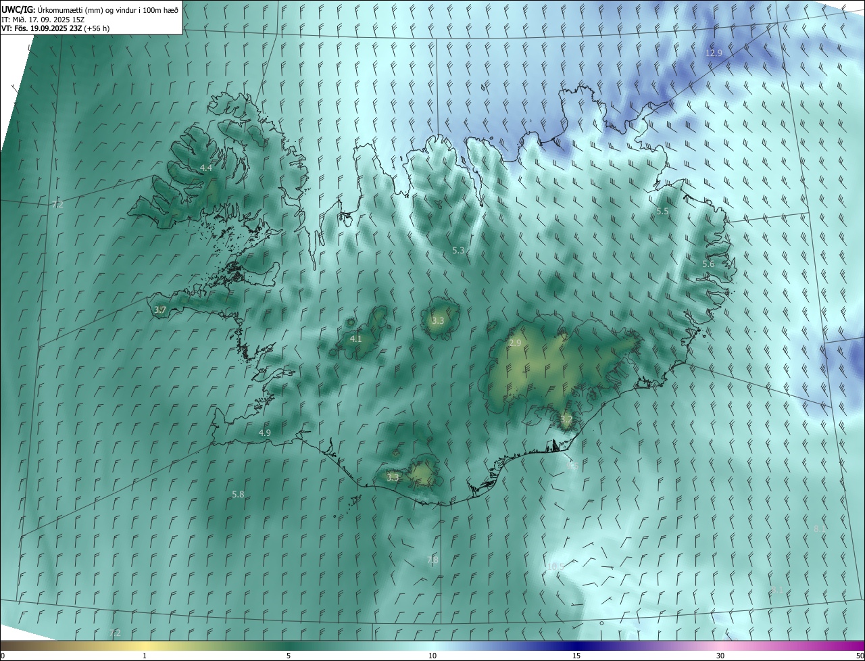The image size is (865, 661).
Task: Click the 10.5 value in the southern sea
Action: (555, 566)
